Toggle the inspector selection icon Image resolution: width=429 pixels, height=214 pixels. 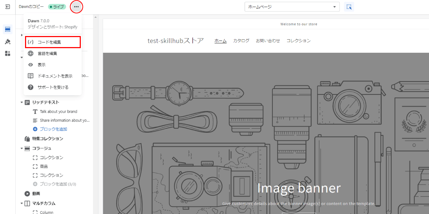click(x=349, y=7)
